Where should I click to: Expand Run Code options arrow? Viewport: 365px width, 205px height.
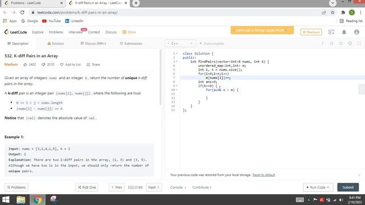328,187
